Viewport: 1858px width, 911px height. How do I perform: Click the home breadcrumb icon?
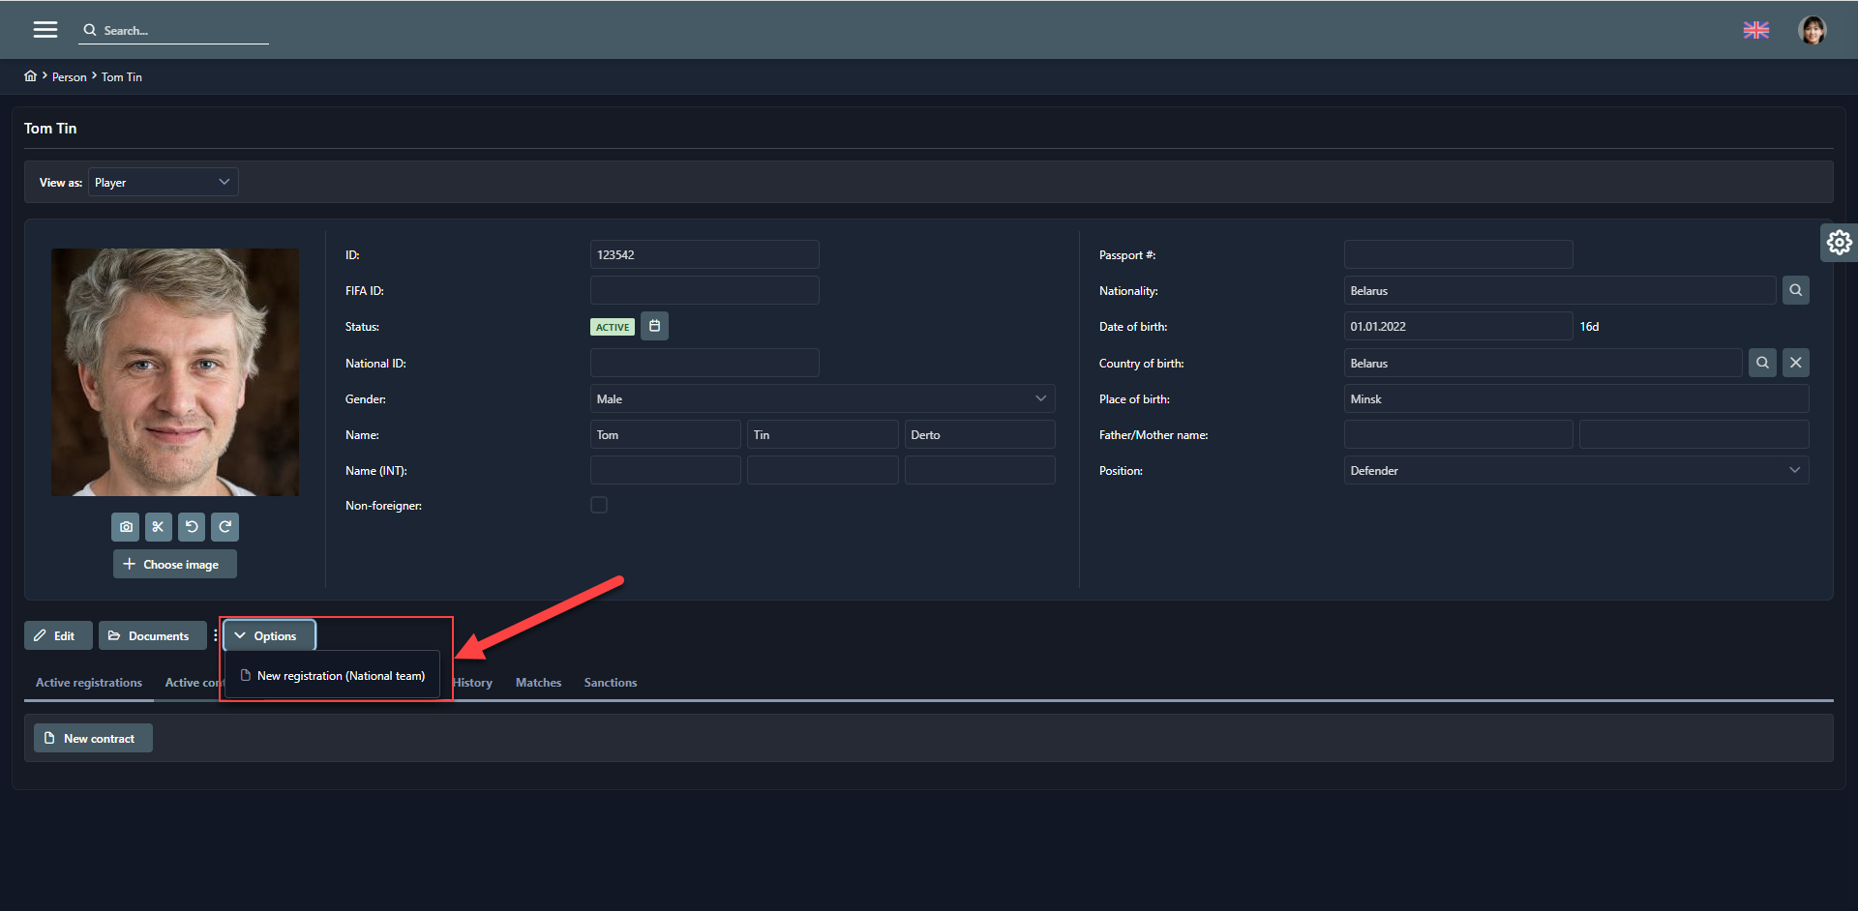(31, 76)
